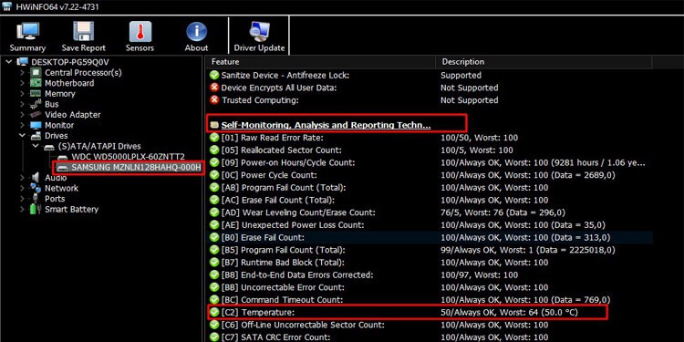Click the Monitor tree icon
The width and height of the screenshot is (684, 342).
(36, 125)
